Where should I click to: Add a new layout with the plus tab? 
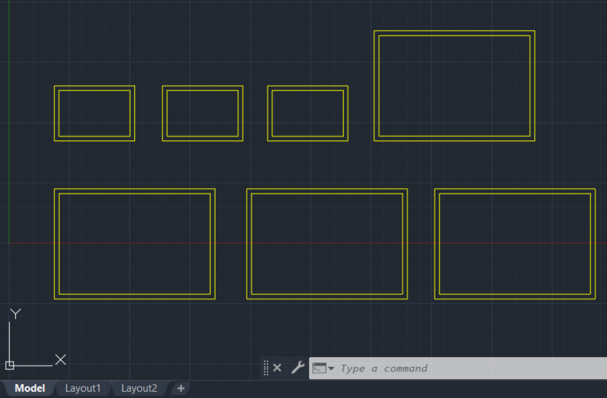pos(181,388)
